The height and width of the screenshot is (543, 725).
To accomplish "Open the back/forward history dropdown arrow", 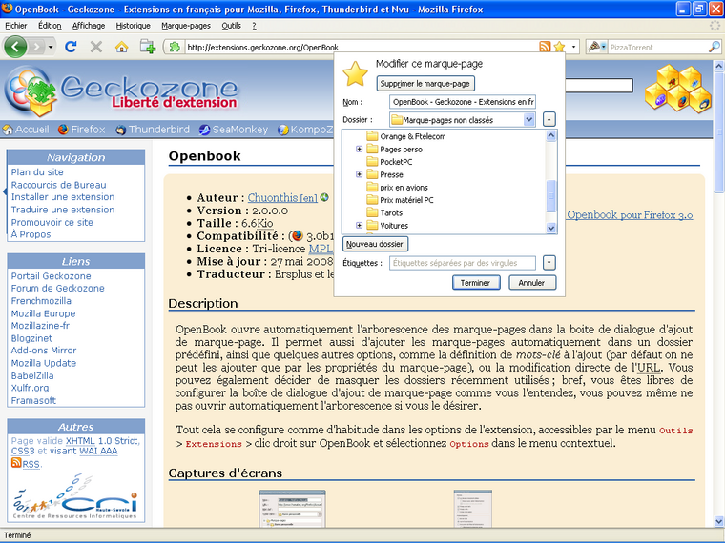I will click(x=51, y=47).
